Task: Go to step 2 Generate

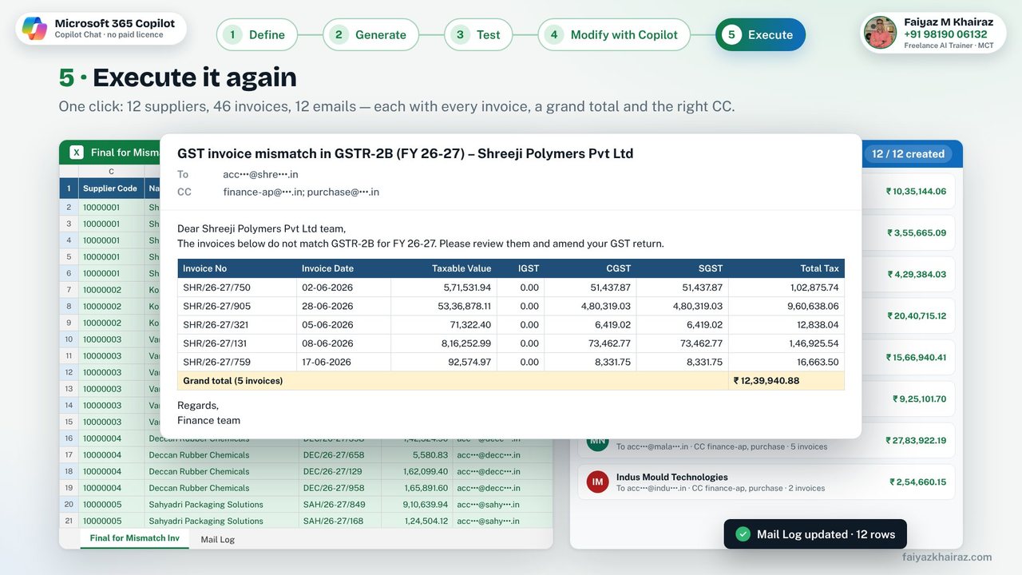Action: tap(370, 34)
